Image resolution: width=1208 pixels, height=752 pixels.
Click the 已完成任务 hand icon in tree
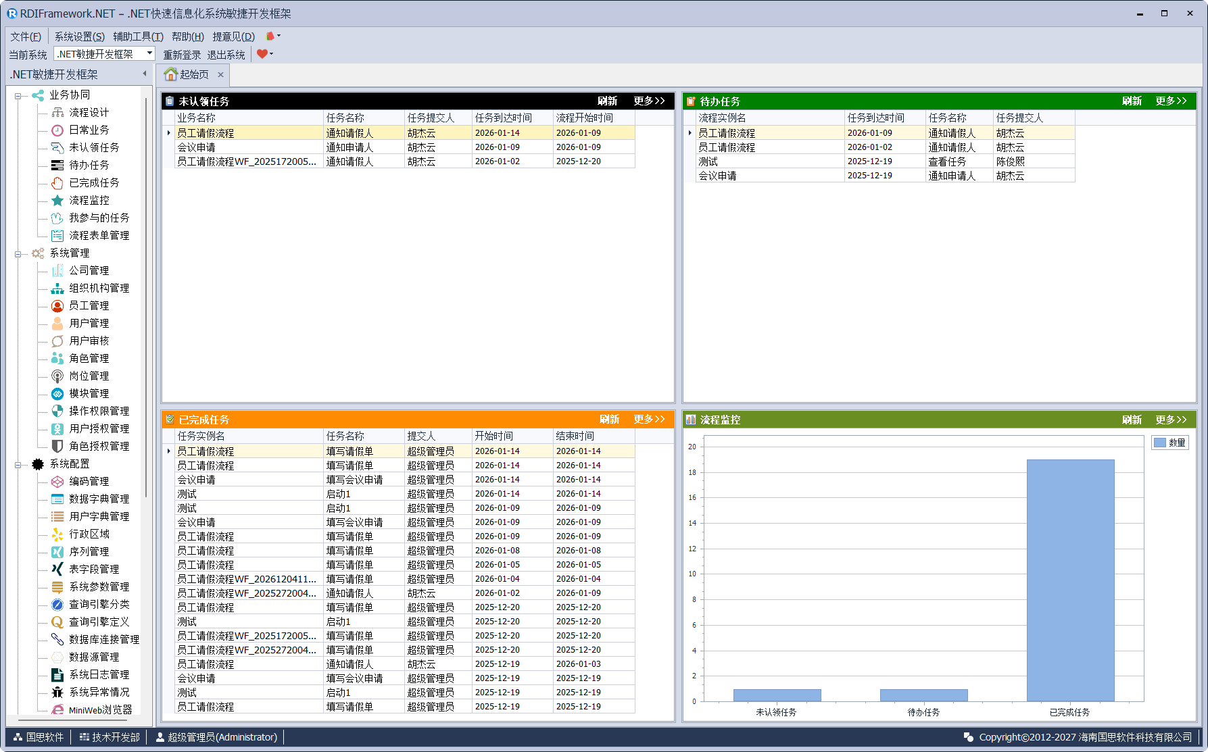click(x=57, y=182)
